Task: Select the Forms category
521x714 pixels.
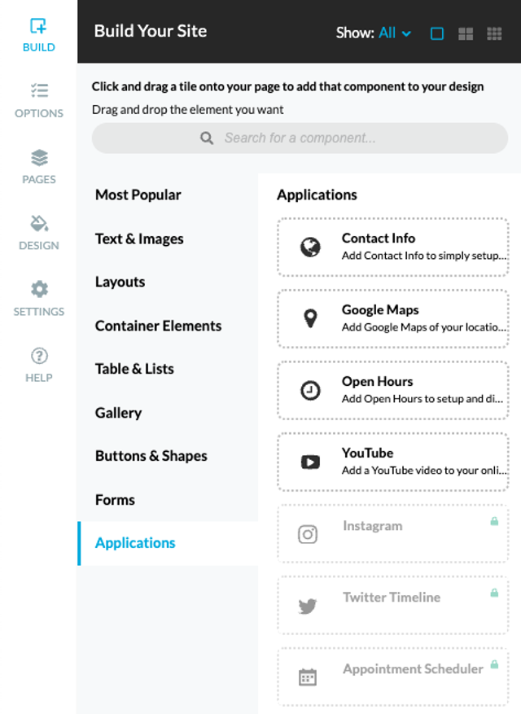Action: tap(115, 500)
